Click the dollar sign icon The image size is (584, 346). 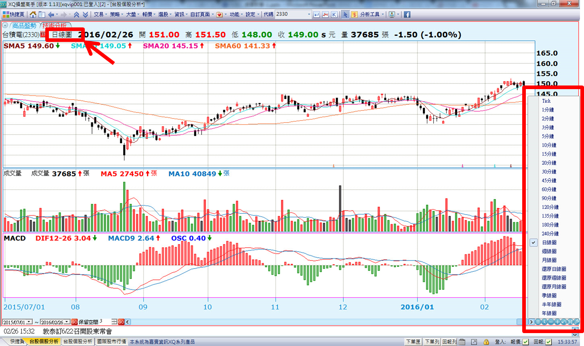(354, 15)
